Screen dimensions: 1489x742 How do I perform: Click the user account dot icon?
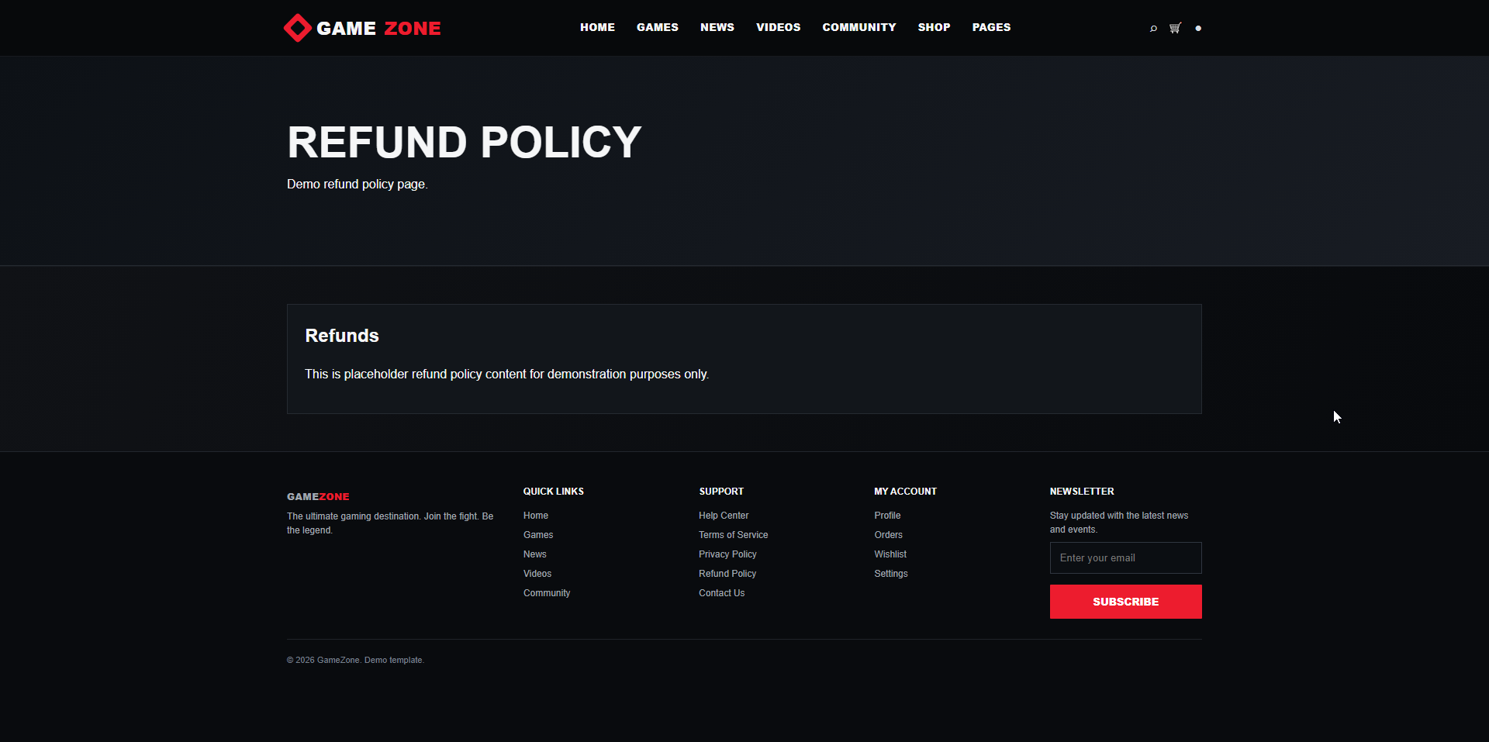click(1198, 28)
